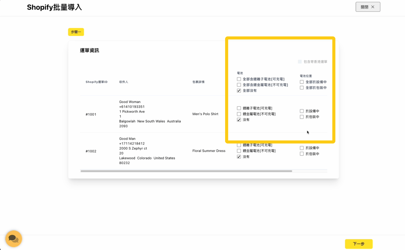Viewport: 405px width, 250px height.
Task: Select 於包裝中 for order #1001
Action: (302, 117)
